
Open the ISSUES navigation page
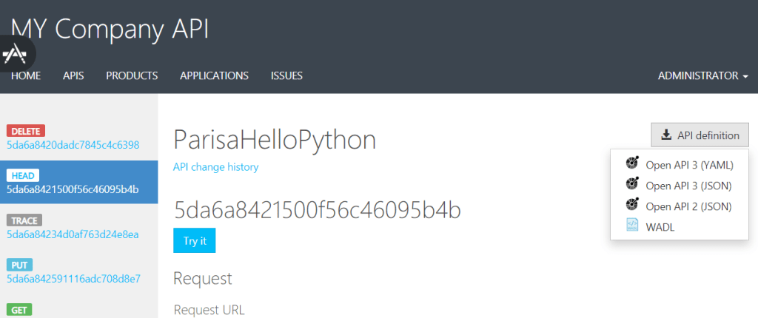point(286,75)
